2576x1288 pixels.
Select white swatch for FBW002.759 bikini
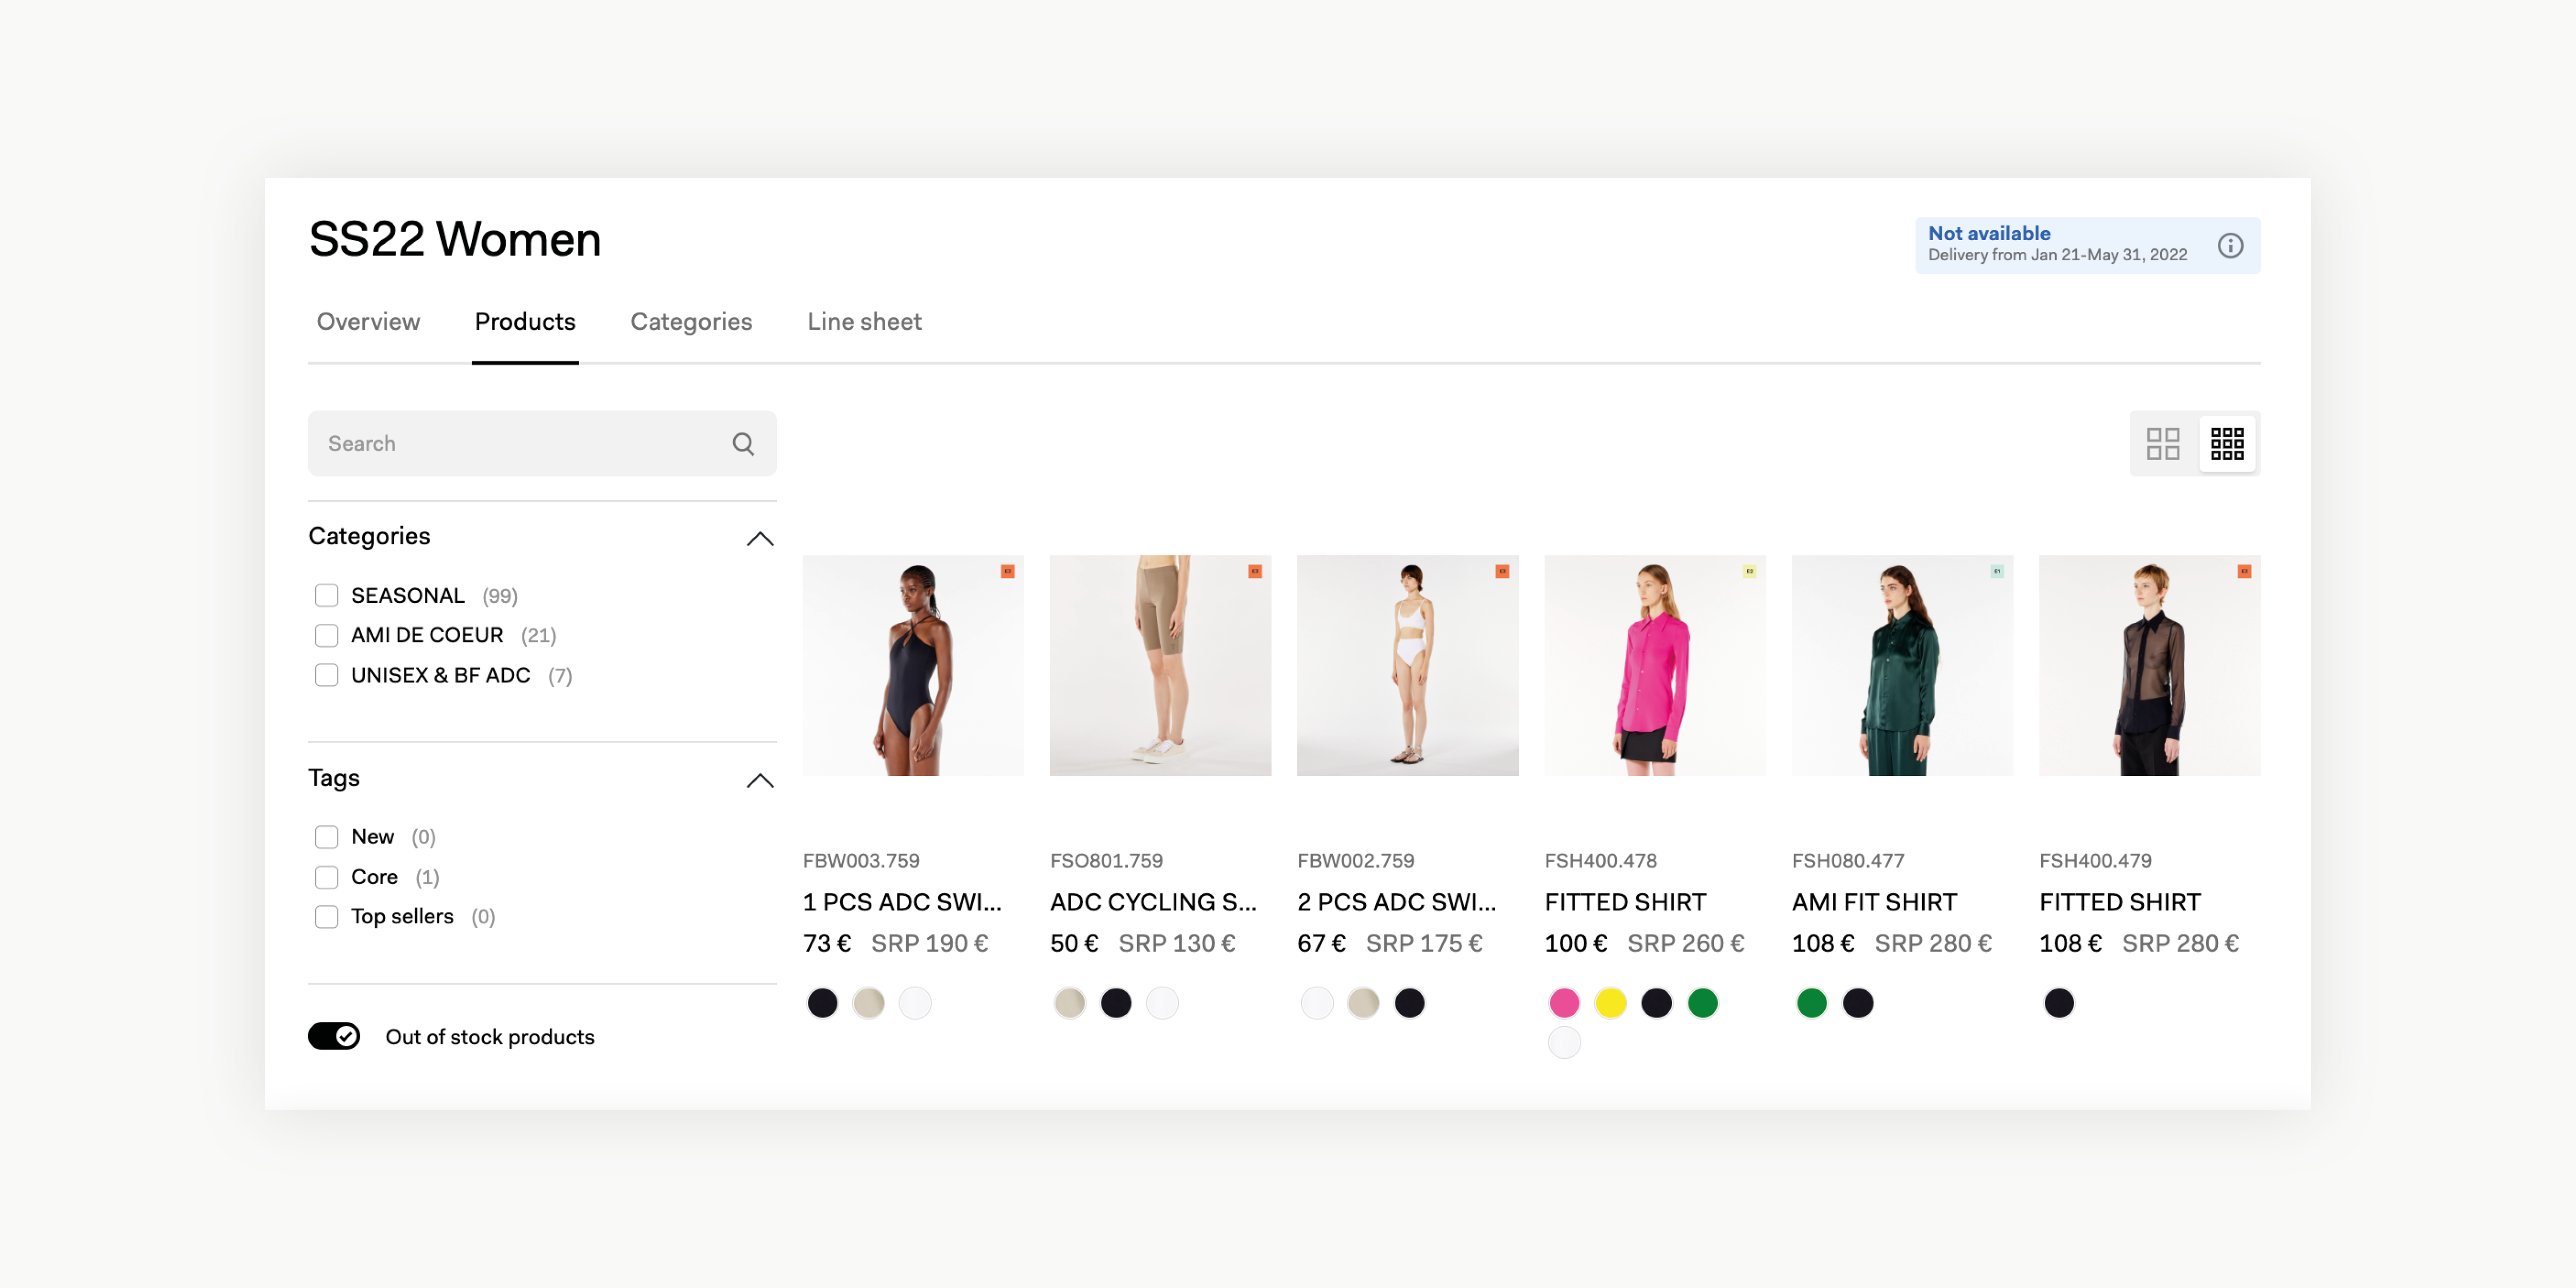[1316, 1002]
